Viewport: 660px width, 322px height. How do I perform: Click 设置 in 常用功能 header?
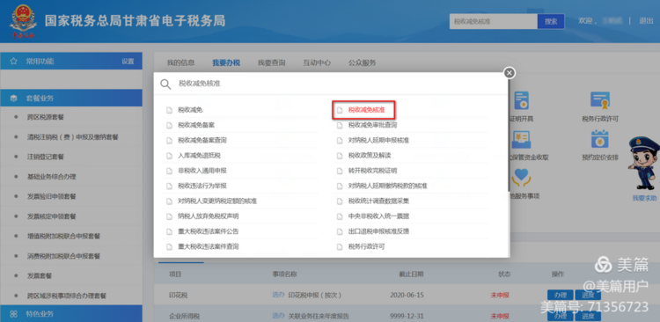tap(128, 62)
